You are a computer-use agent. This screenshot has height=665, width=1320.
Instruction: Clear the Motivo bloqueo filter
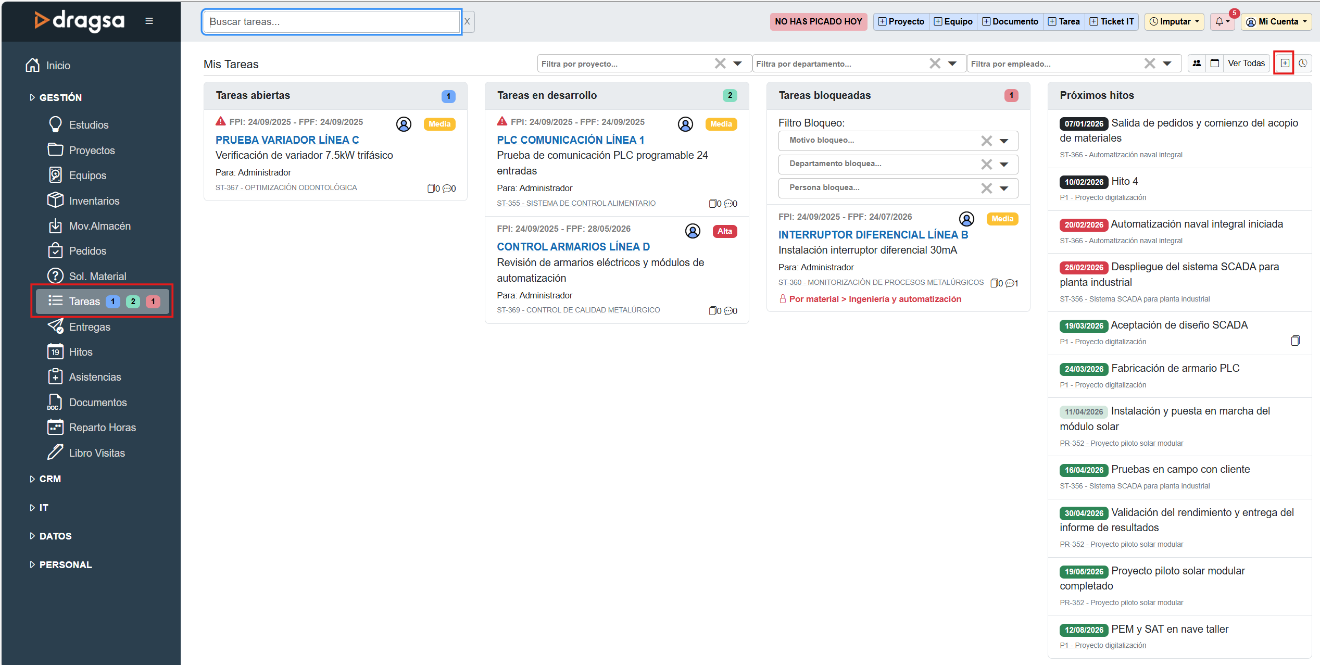pyautogui.click(x=986, y=141)
